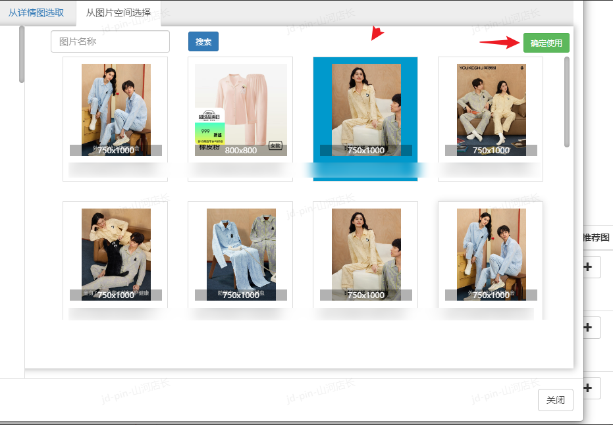
Task: Select top-row couple in blue pajamas thumbnail
Action: click(115, 110)
